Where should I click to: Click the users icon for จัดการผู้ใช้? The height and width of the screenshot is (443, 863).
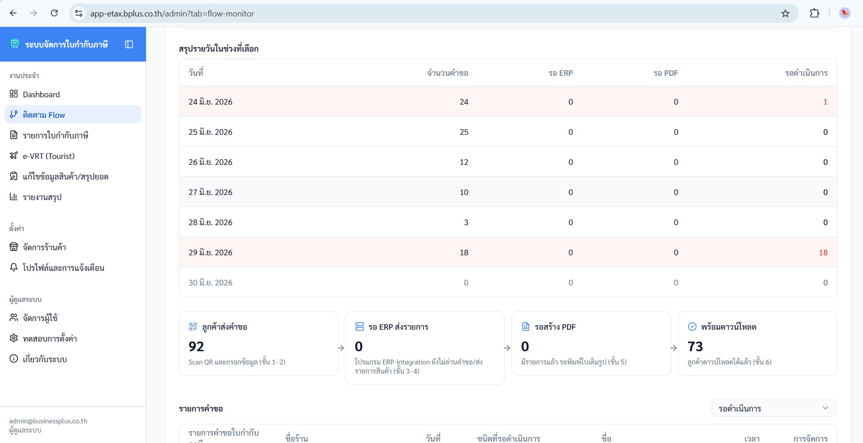click(x=14, y=318)
